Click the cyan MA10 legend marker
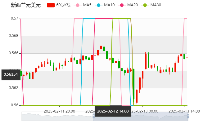208x124 pixels. click(99, 5)
